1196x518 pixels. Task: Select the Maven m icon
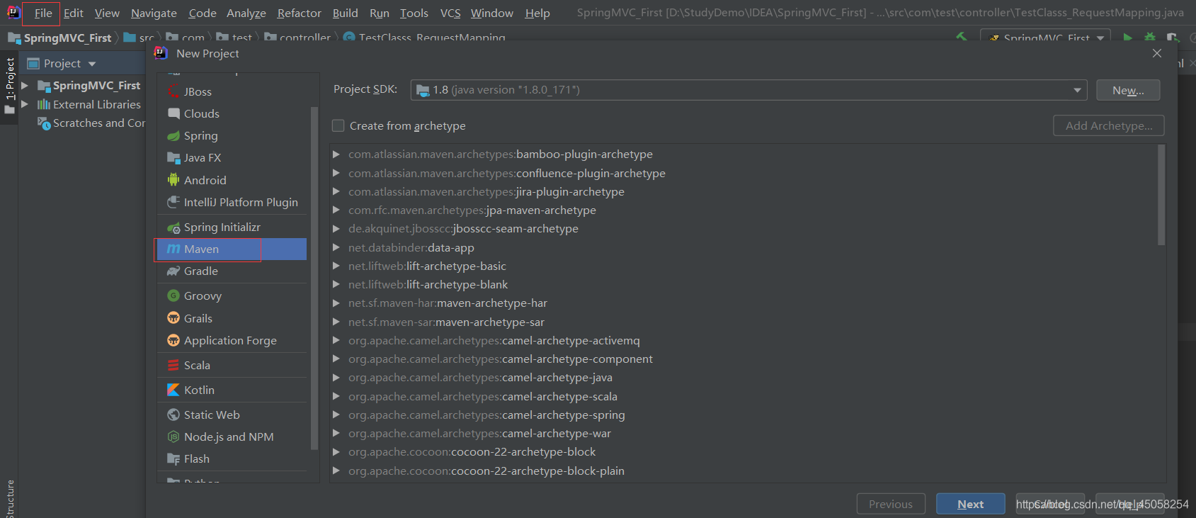point(173,249)
